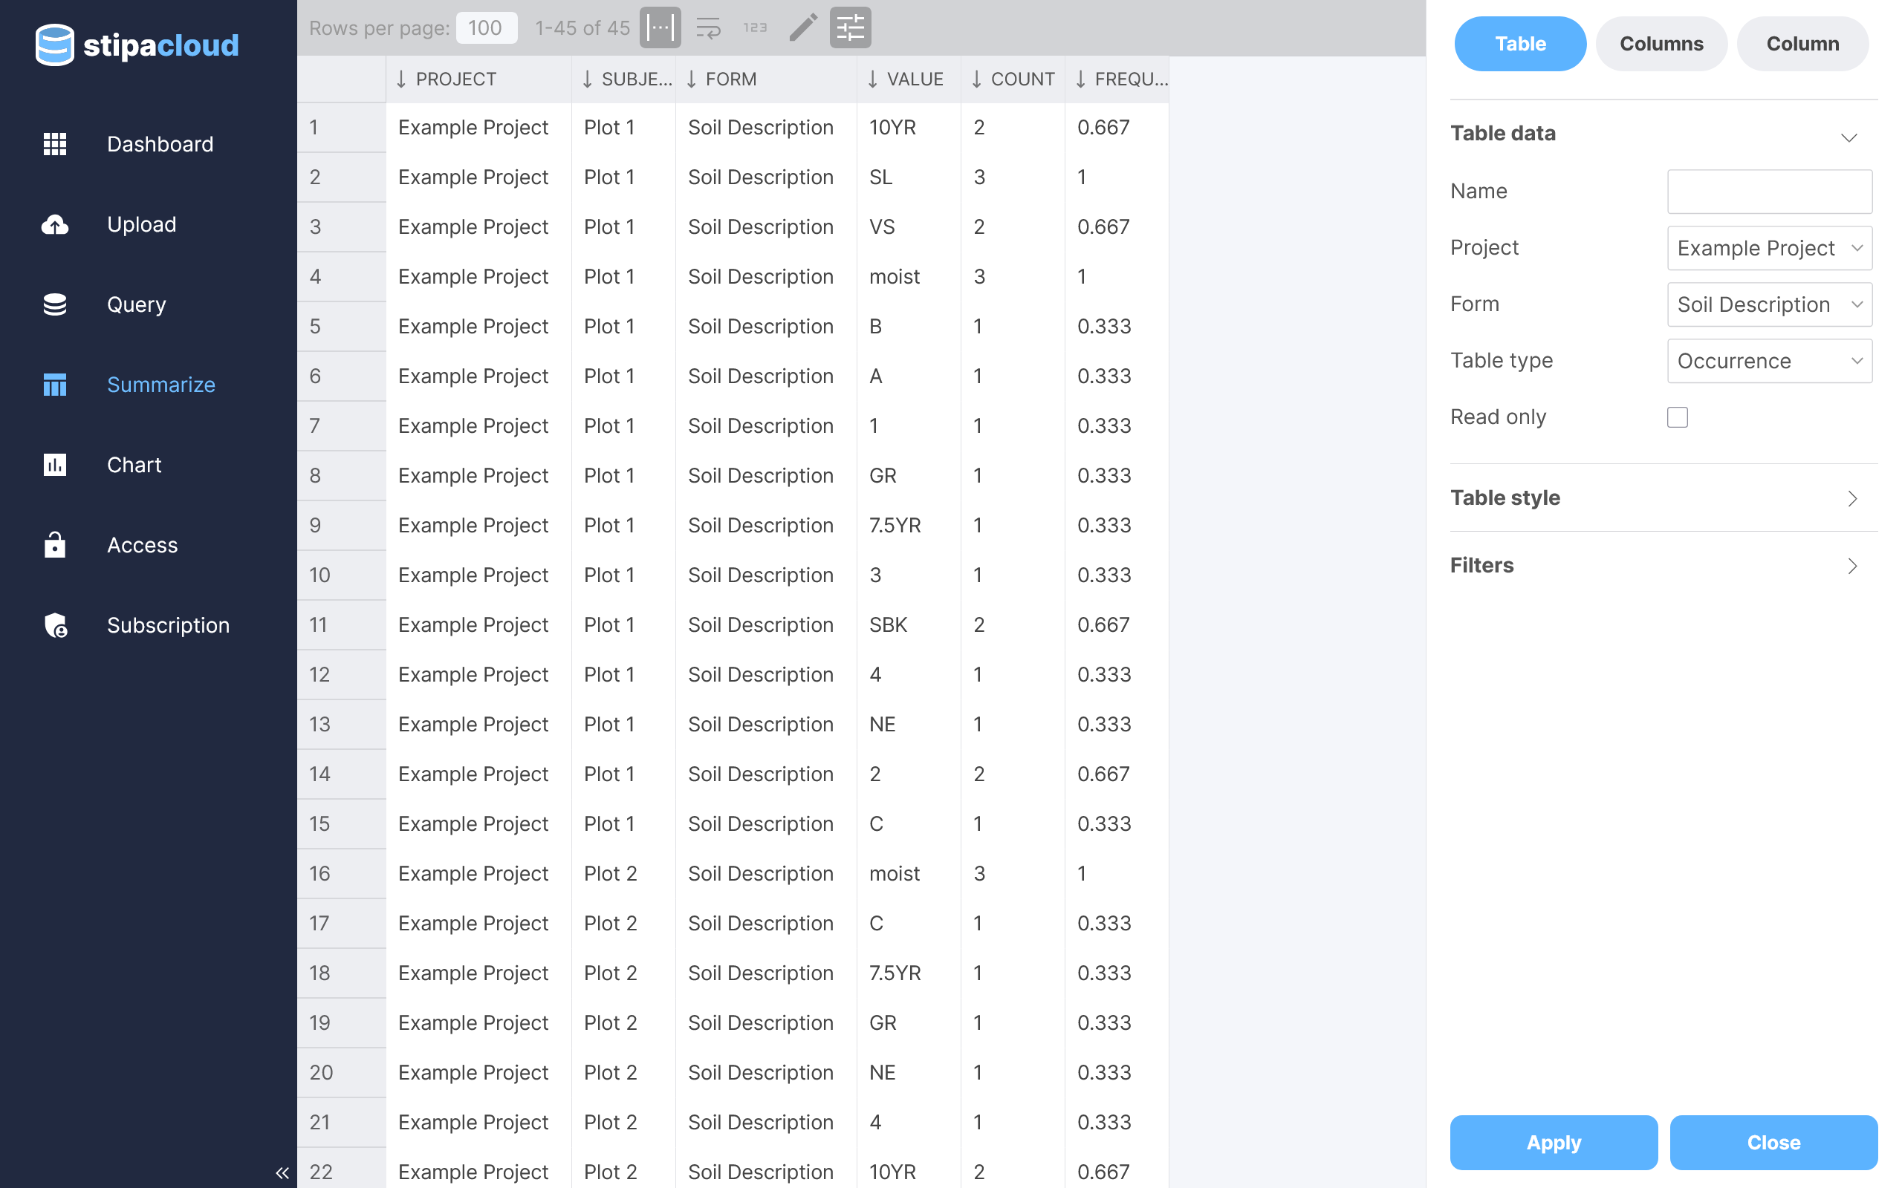Click the pencil edit icon
Image resolution: width=1902 pixels, height=1188 pixels.
coord(802,28)
